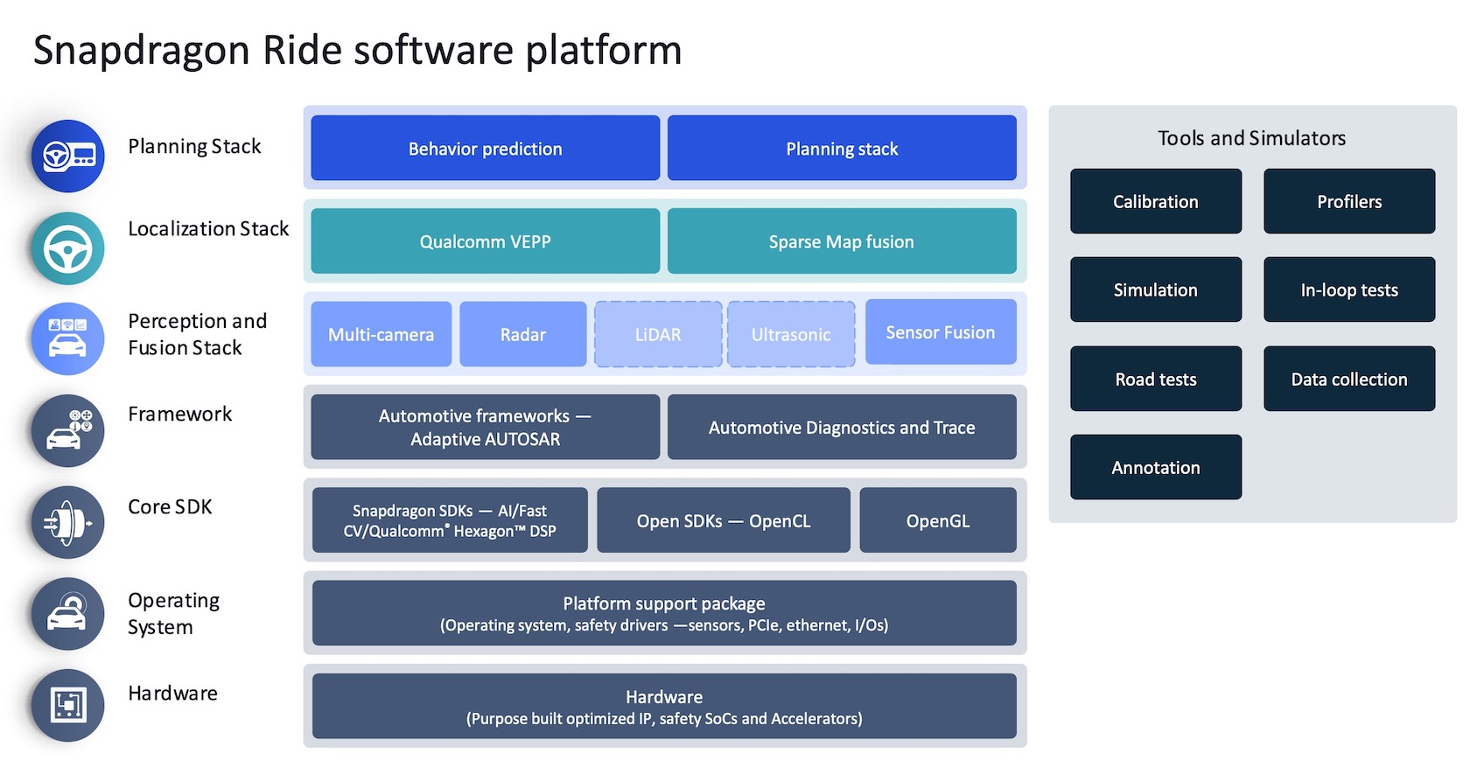Click the Road tests box
Screen dimensions: 1470x767
pyautogui.click(x=1156, y=379)
